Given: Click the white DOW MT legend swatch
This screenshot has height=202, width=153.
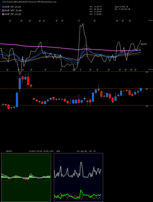Looking at the screenshot, I should point(3,11).
